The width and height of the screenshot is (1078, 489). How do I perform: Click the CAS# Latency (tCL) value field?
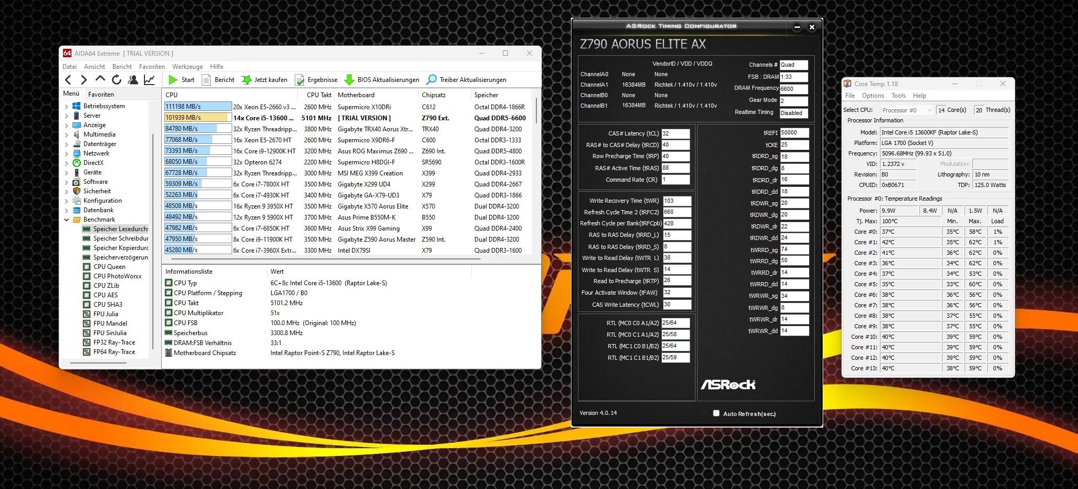(x=676, y=133)
